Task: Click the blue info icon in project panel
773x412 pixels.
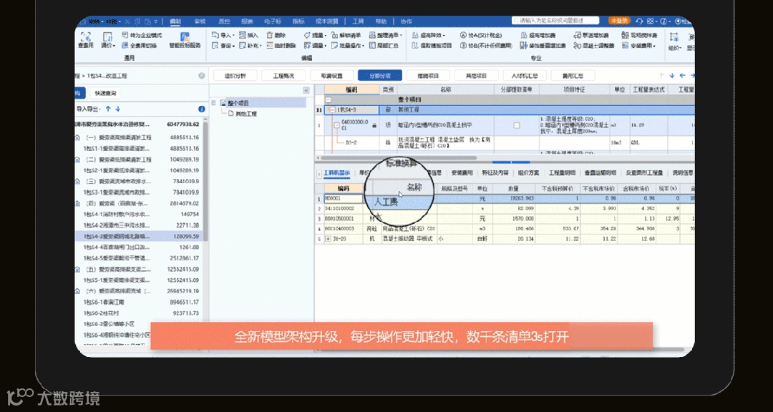Action: pyautogui.click(x=201, y=109)
